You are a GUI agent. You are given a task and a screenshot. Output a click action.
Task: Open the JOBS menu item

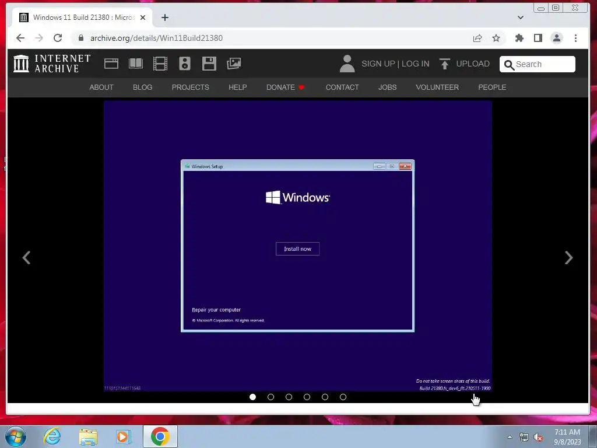point(387,87)
